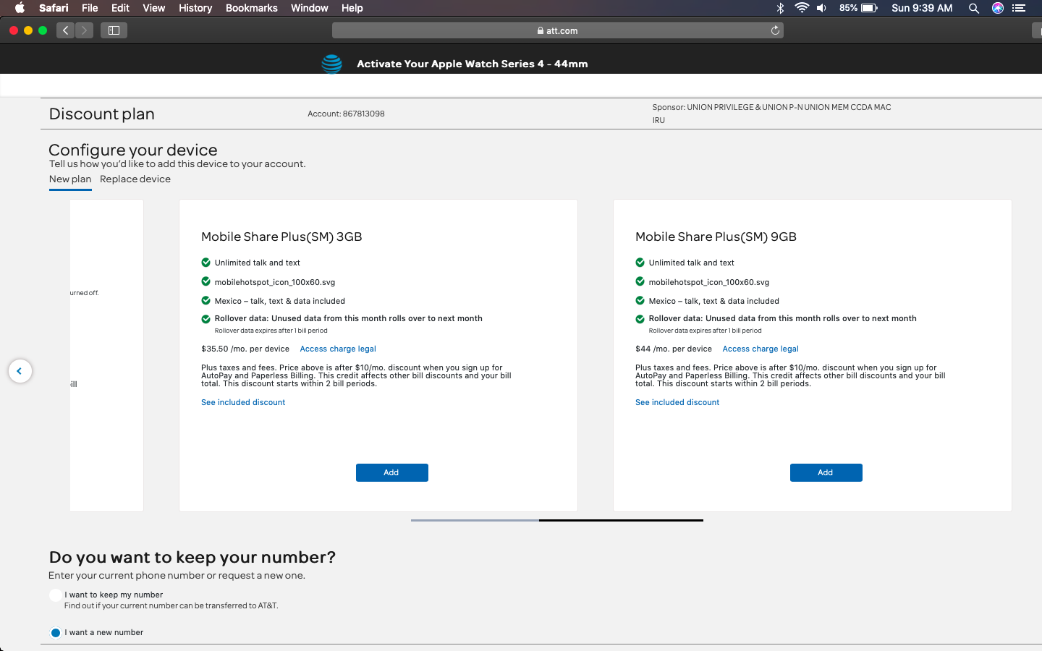Go back with Safari's back arrow

(66, 30)
